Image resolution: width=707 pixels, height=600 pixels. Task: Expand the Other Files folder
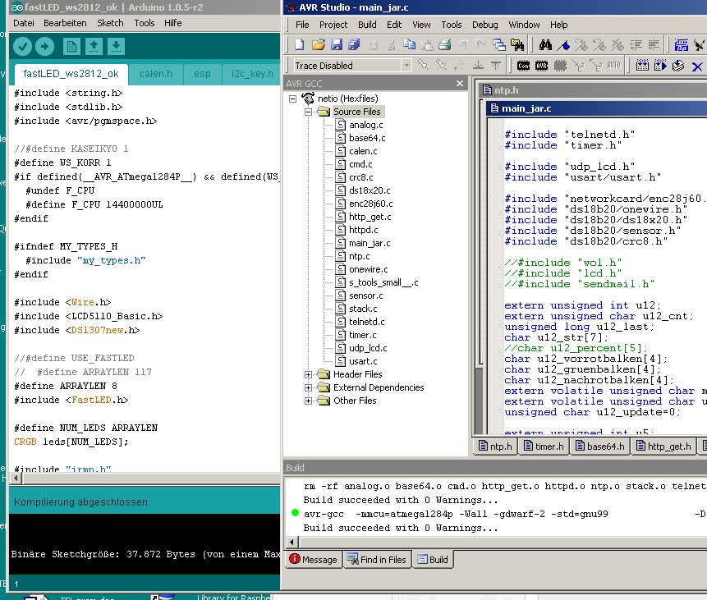click(x=309, y=401)
